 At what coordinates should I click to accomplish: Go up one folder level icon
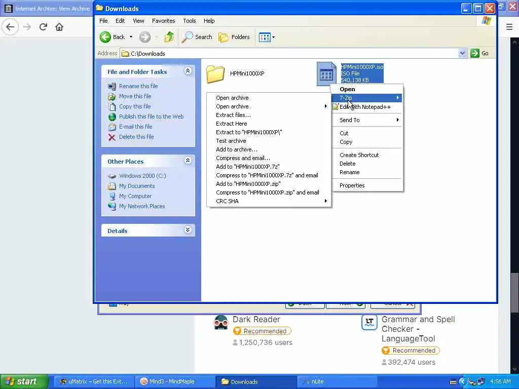point(169,37)
